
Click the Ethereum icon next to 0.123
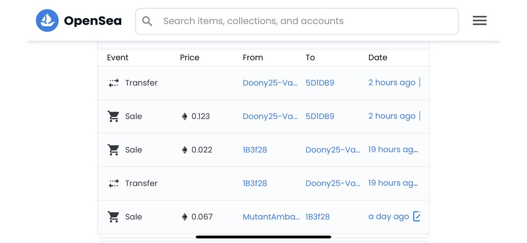(x=184, y=116)
